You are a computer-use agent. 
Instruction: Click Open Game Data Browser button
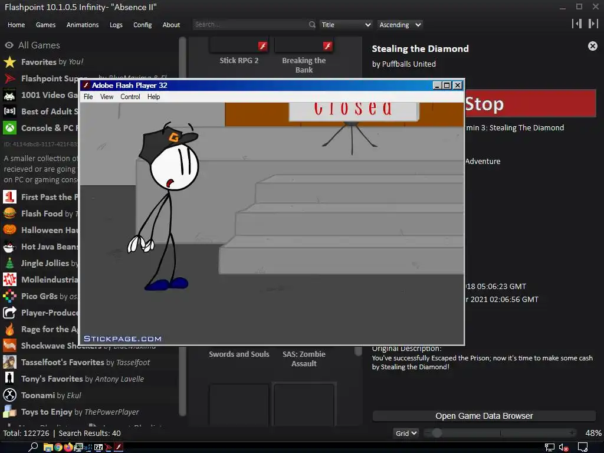(x=484, y=416)
